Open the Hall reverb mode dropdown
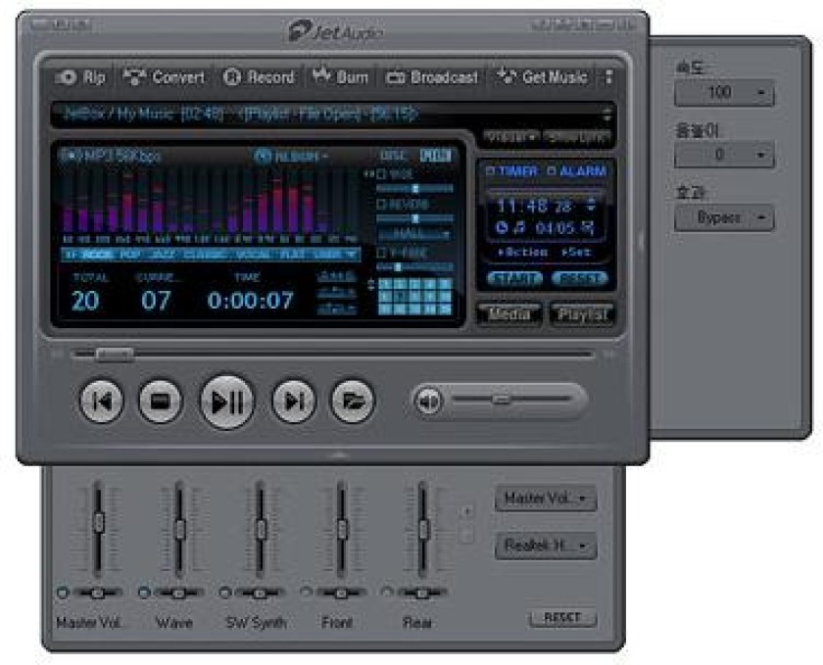Image resolution: width=823 pixels, height=665 pixels. pyautogui.click(x=414, y=233)
